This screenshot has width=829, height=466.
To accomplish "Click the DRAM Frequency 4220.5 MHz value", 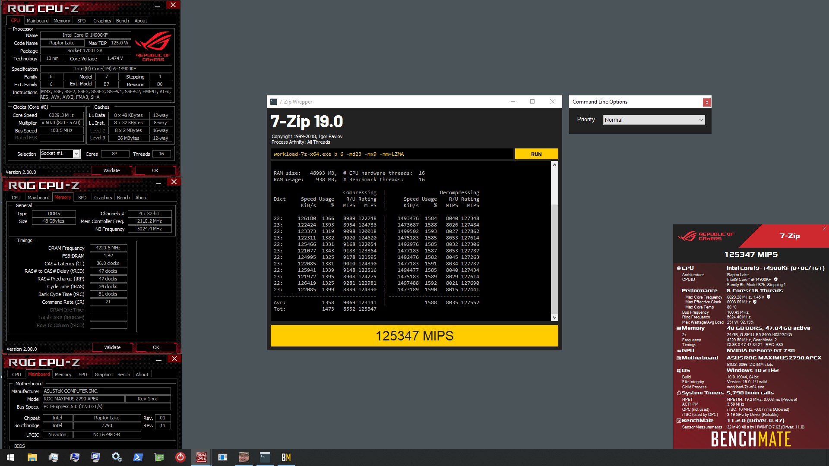I will 108,248.
